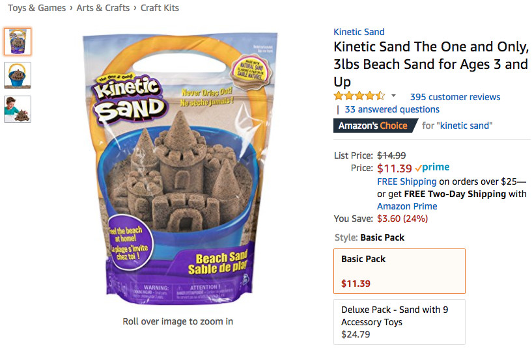Image resolution: width=532 pixels, height=348 pixels.
Task: View the 33 answered questions
Action: click(x=392, y=109)
